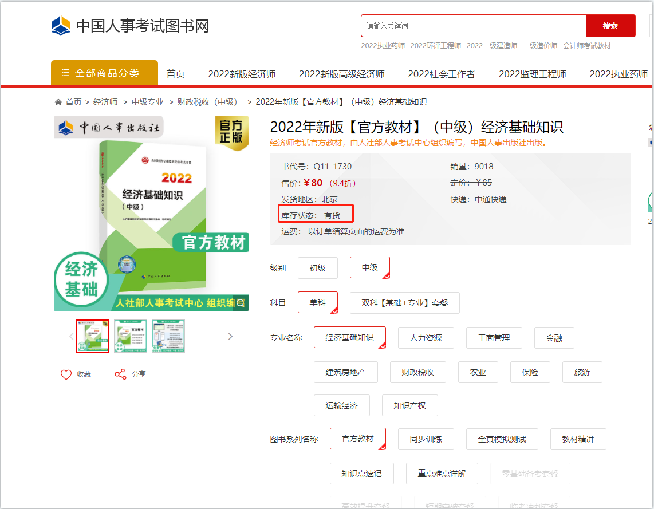This screenshot has height=509, width=654.
Task: Select the 重点难点详解 series option
Action: [x=442, y=474]
